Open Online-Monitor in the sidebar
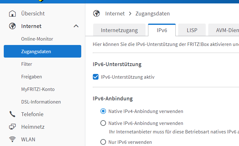Screen dimensions: 239x146 coord(37,39)
